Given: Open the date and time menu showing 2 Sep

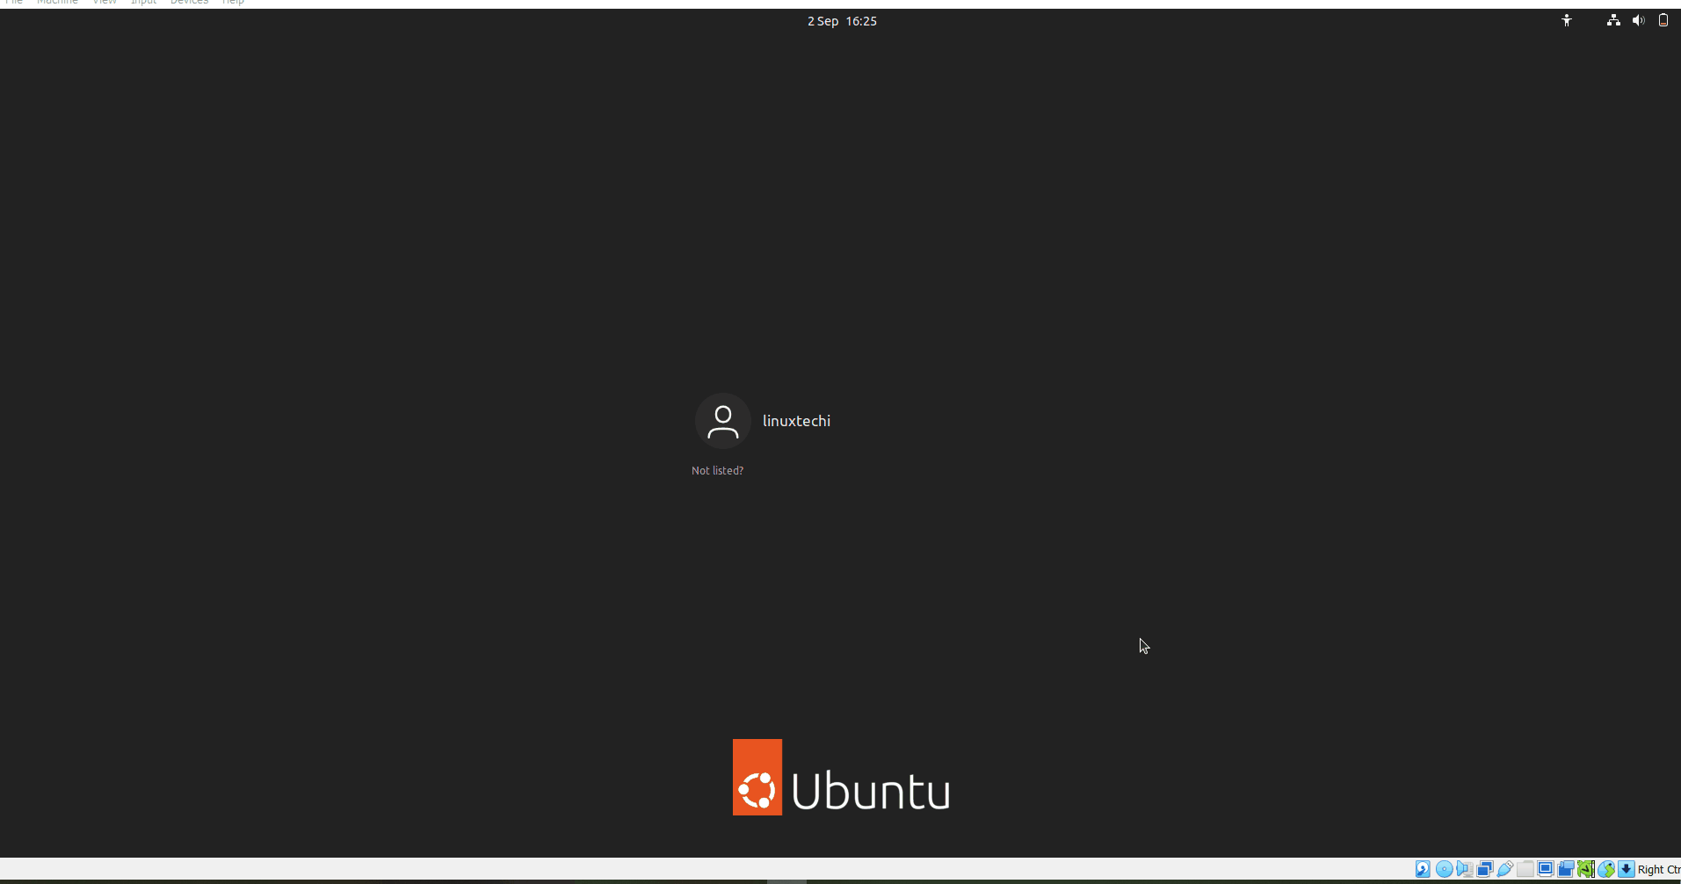Looking at the screenshot, I should click(841, 20).
